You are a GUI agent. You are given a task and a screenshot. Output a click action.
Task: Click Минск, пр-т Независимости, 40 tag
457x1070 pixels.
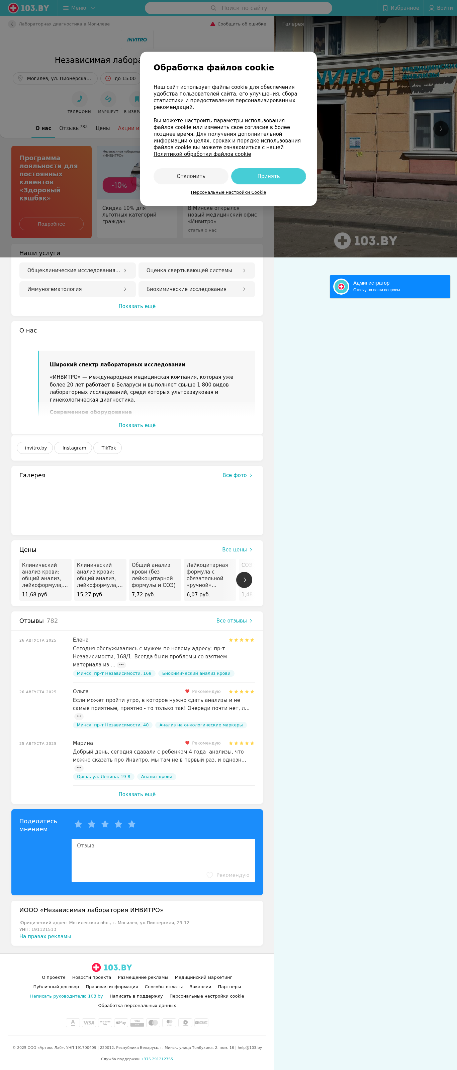point(113,725)
